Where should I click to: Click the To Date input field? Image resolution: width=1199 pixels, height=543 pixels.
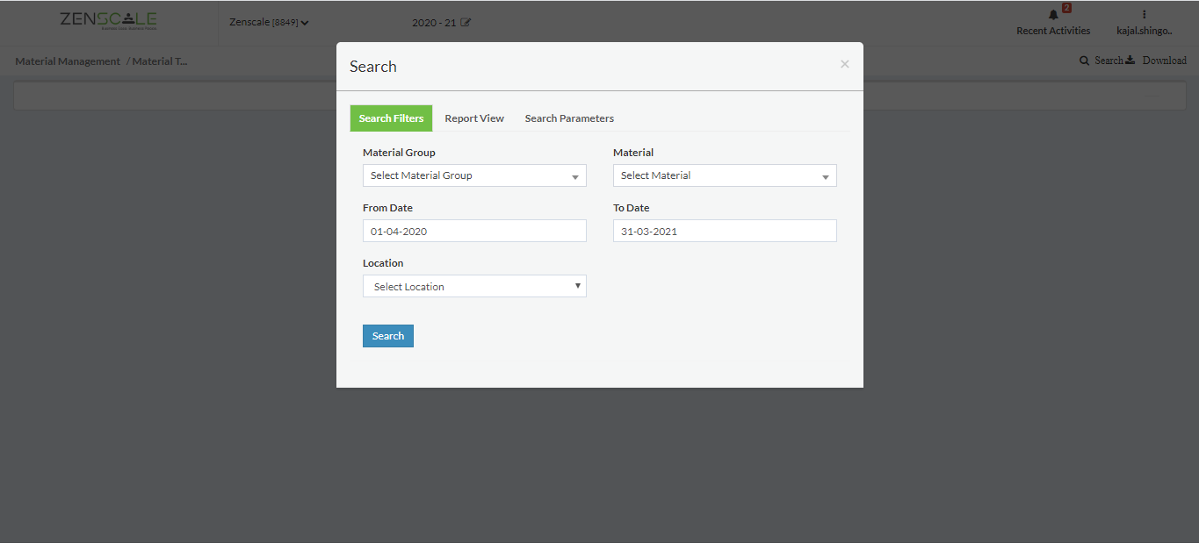(725, 231)
